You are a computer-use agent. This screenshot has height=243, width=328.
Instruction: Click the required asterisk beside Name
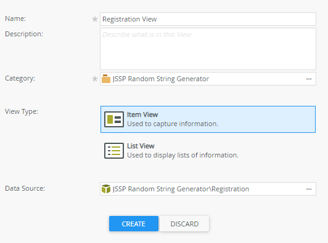click(x=95, y=19)
